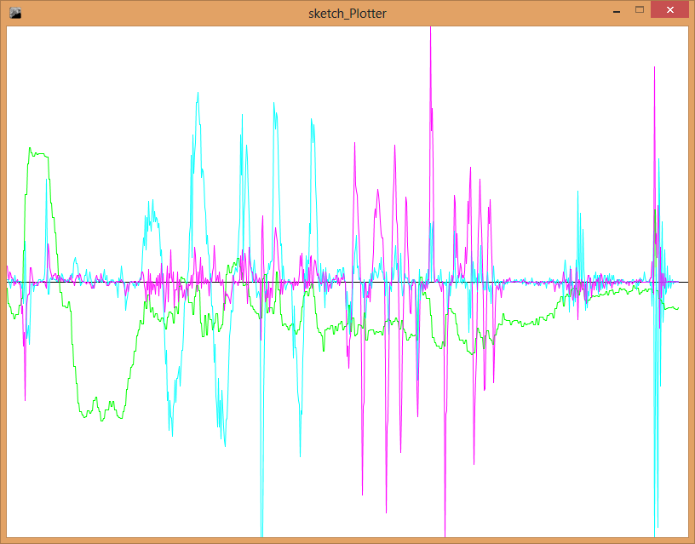This screenshot has width=695, height=544.
Task: Click the cyan spike bottom near right edge
Action: [656, 533]
